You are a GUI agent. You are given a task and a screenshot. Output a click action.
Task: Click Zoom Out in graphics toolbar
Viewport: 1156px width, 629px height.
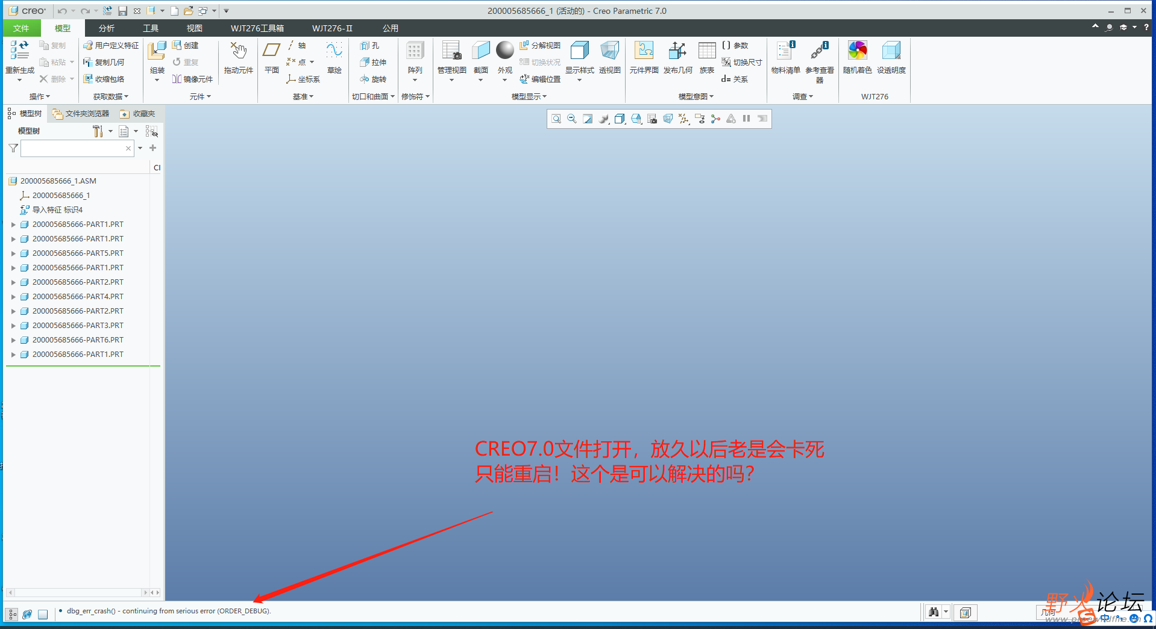point(572,119)
